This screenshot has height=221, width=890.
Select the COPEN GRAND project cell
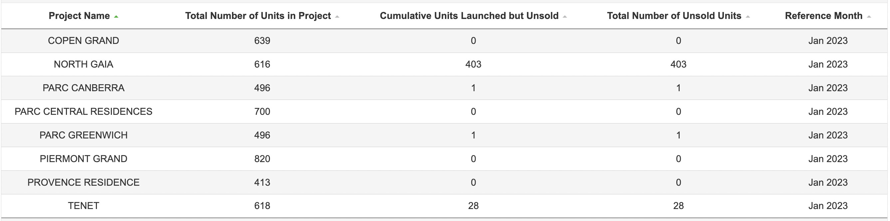pyautogui.click(x=83, y=41)
